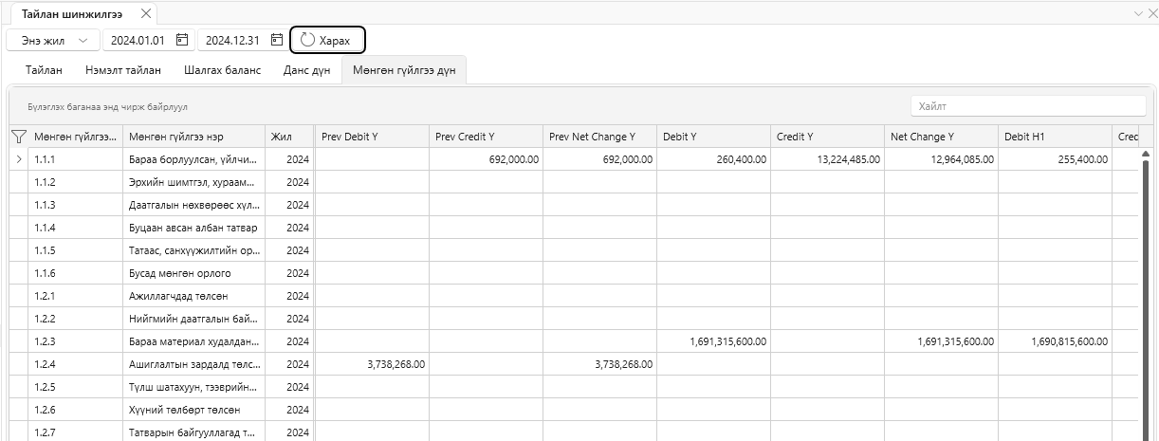The image size is (1159, 441).
Task: Click the Хайлт search field
Action: pos(1028,106)
